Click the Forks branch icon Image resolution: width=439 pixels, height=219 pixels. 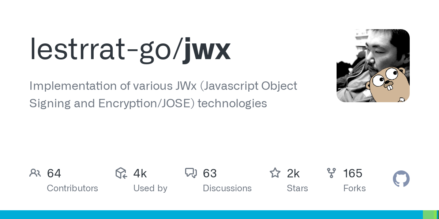(x=331, y=173)
